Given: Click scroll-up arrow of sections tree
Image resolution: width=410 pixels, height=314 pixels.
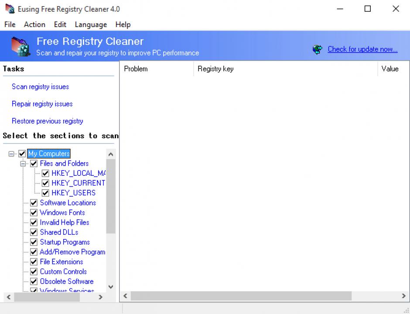Looking at the screenshot, I should (111, 154).
